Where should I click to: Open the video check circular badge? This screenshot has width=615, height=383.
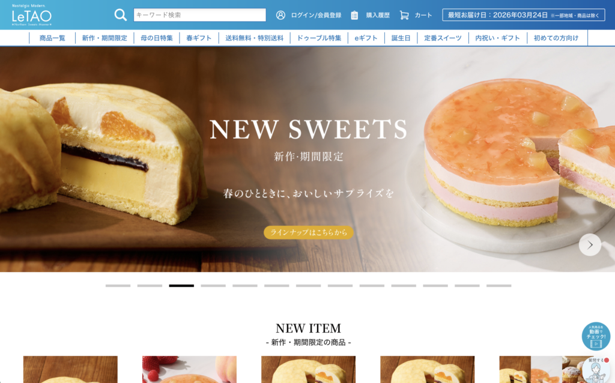pyautogui.click(x=596, y=336)
